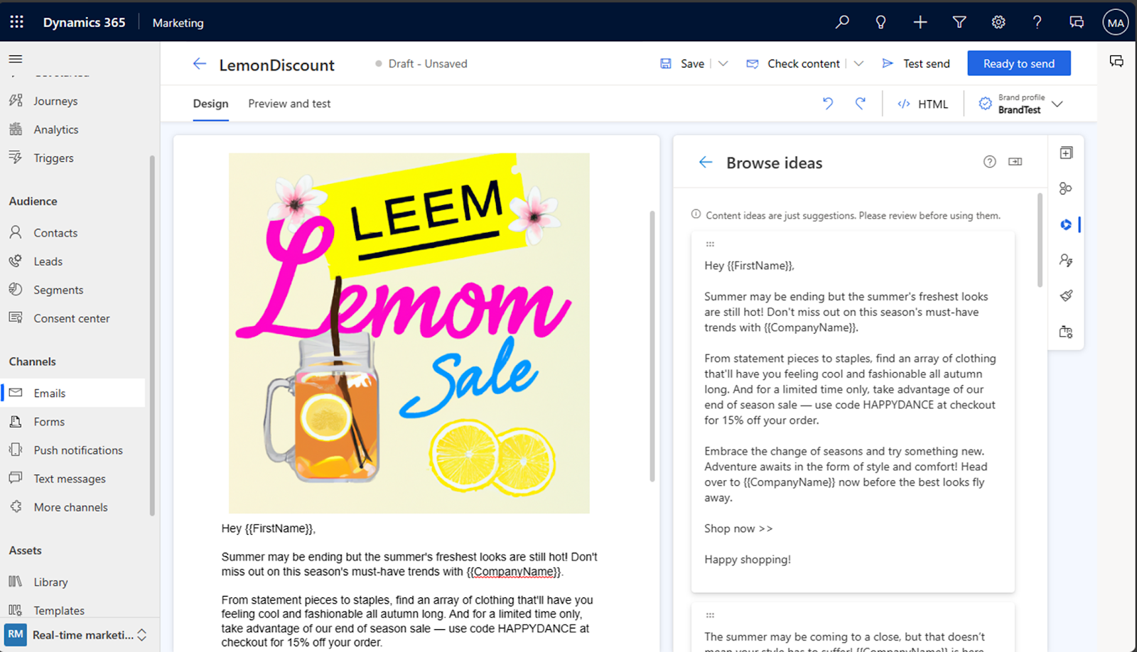
Task: Click the Check content button
Action: 793,64
